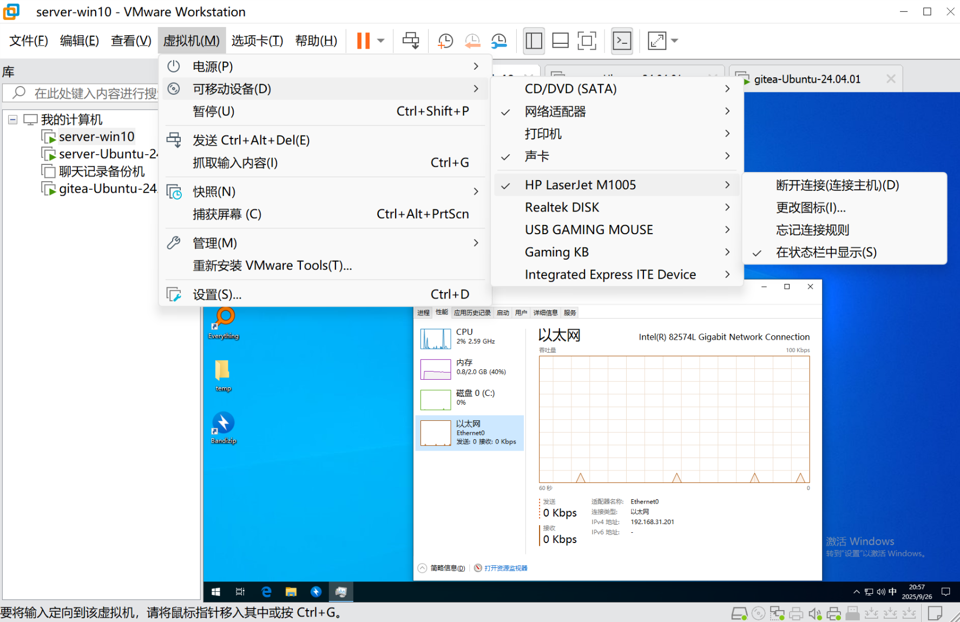The width and height of the screenshot is (960, 622).
Task: Toggle 在状态栏中显示 option
Action: (826, 253)
